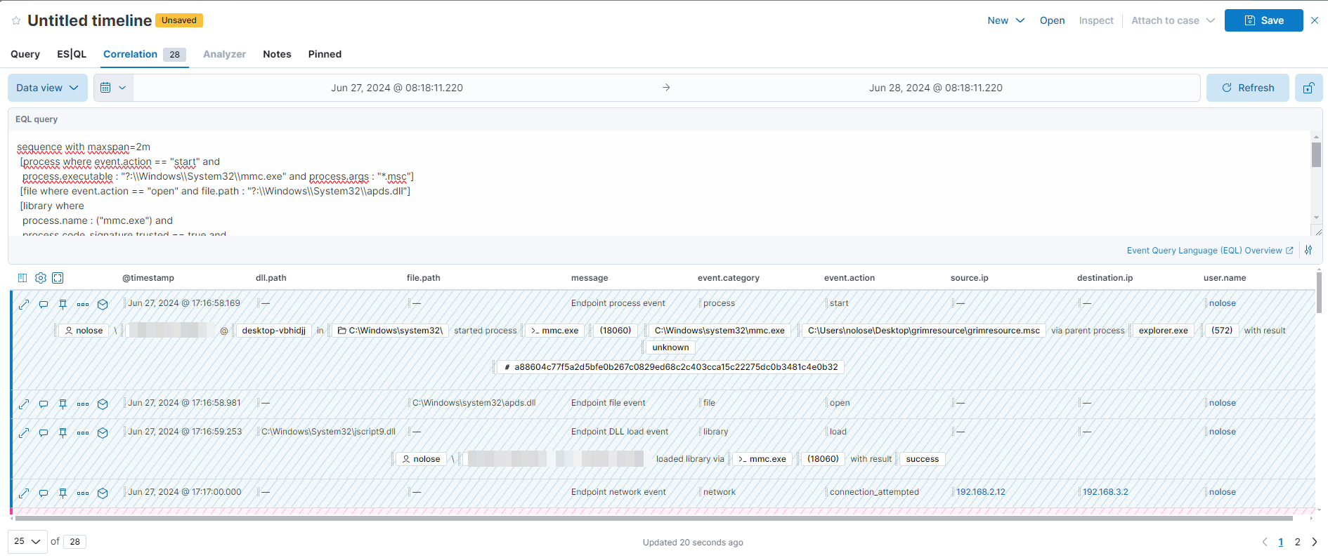
Task: Open EQL settings icon beside the overview link
Action: pos(1308,251)
